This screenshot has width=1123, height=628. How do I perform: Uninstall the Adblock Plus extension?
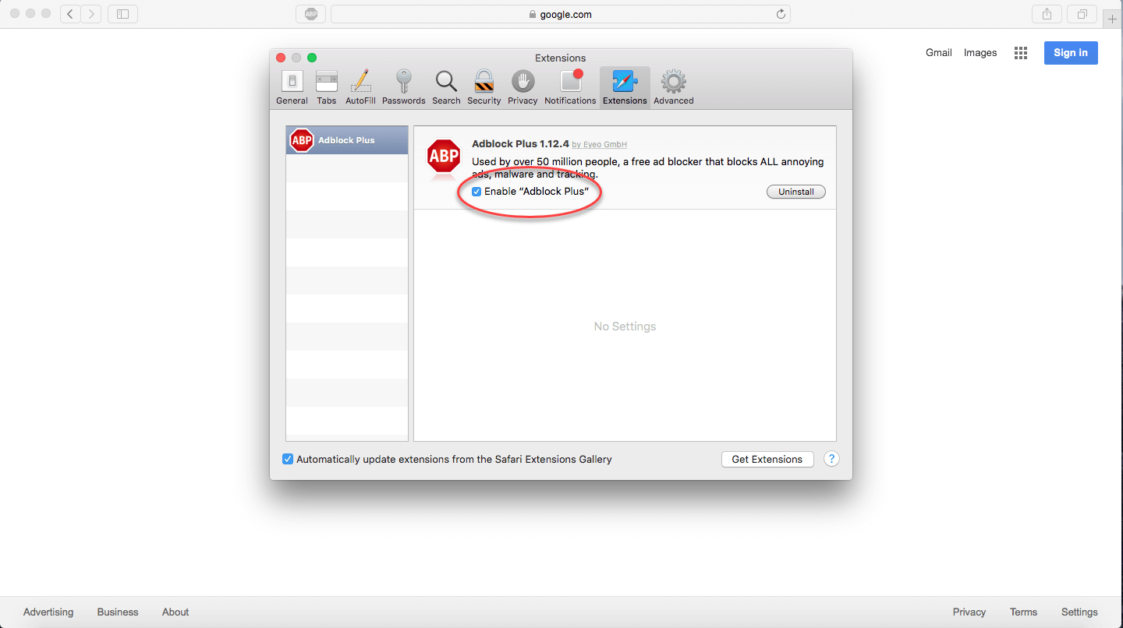[795, 192]
